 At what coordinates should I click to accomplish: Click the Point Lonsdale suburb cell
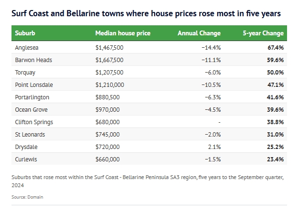(34, 85)
